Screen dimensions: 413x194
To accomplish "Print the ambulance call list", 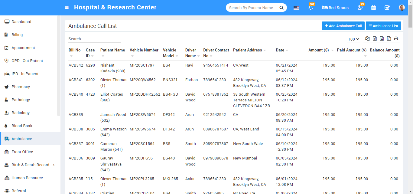I will (x=396, y=39).
